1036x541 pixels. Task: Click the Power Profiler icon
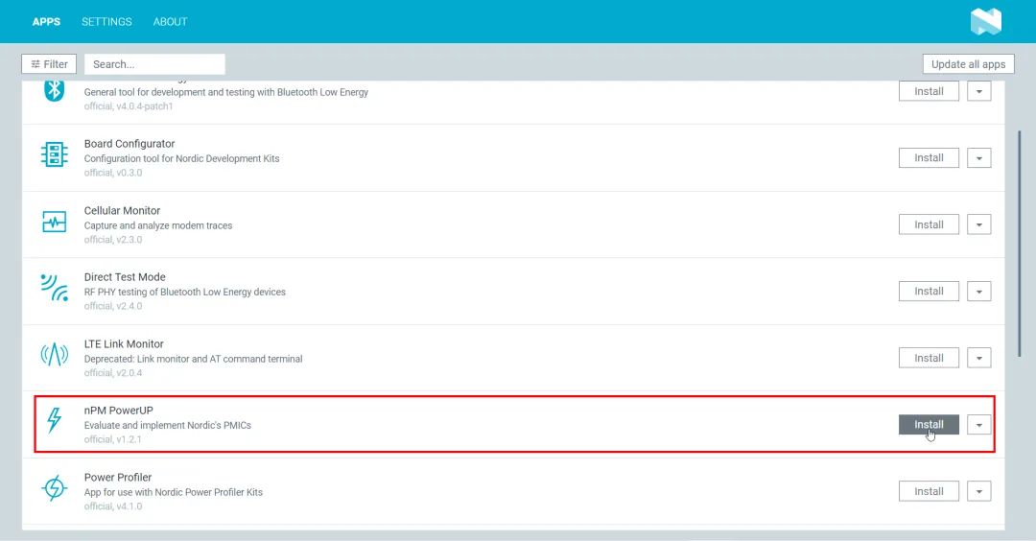[55, 488]
